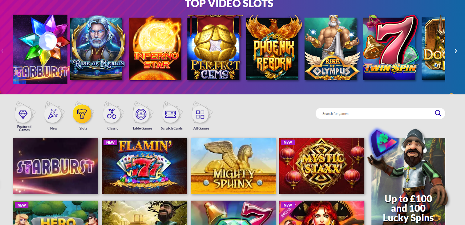This screenshot has height=225, width=465.
Task: Open the Scratch Cards ticket icon
Action: coord(171,114)
